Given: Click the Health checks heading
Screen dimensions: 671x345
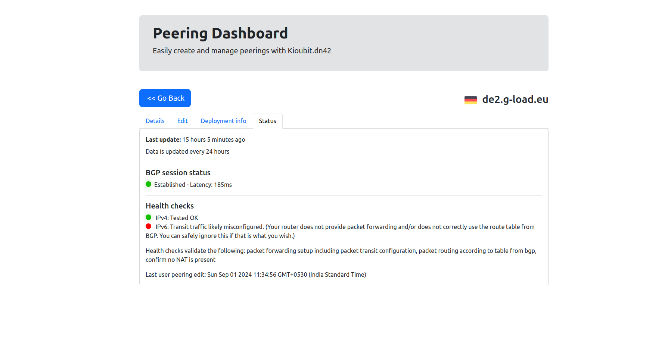Looking at the screenshot, I should 170,206.
